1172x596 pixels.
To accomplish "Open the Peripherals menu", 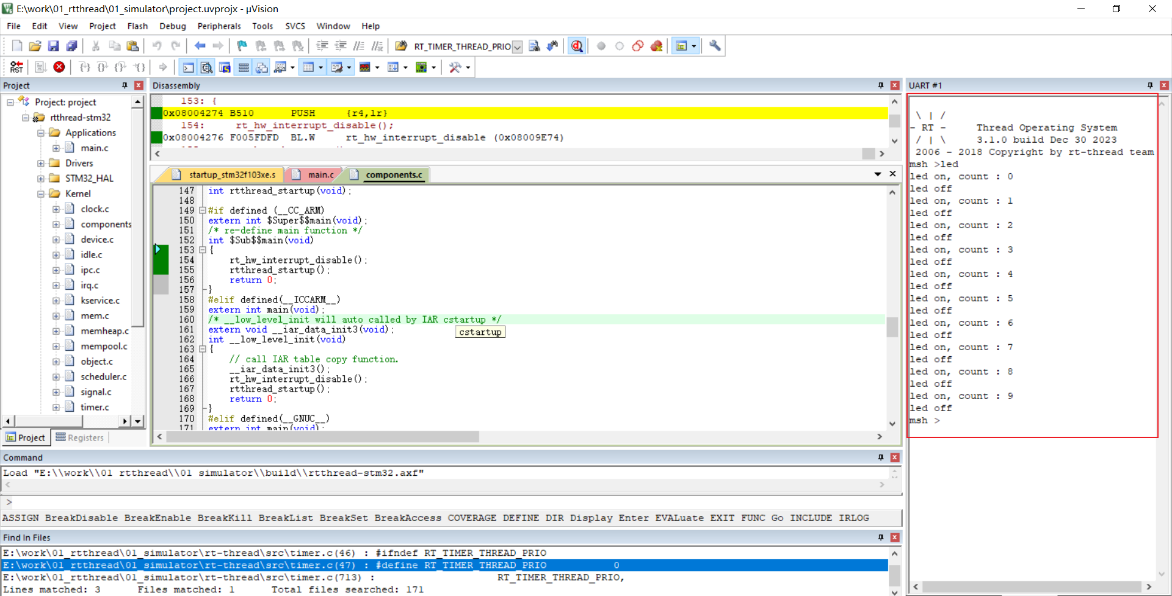I will (x=219, y=26).
